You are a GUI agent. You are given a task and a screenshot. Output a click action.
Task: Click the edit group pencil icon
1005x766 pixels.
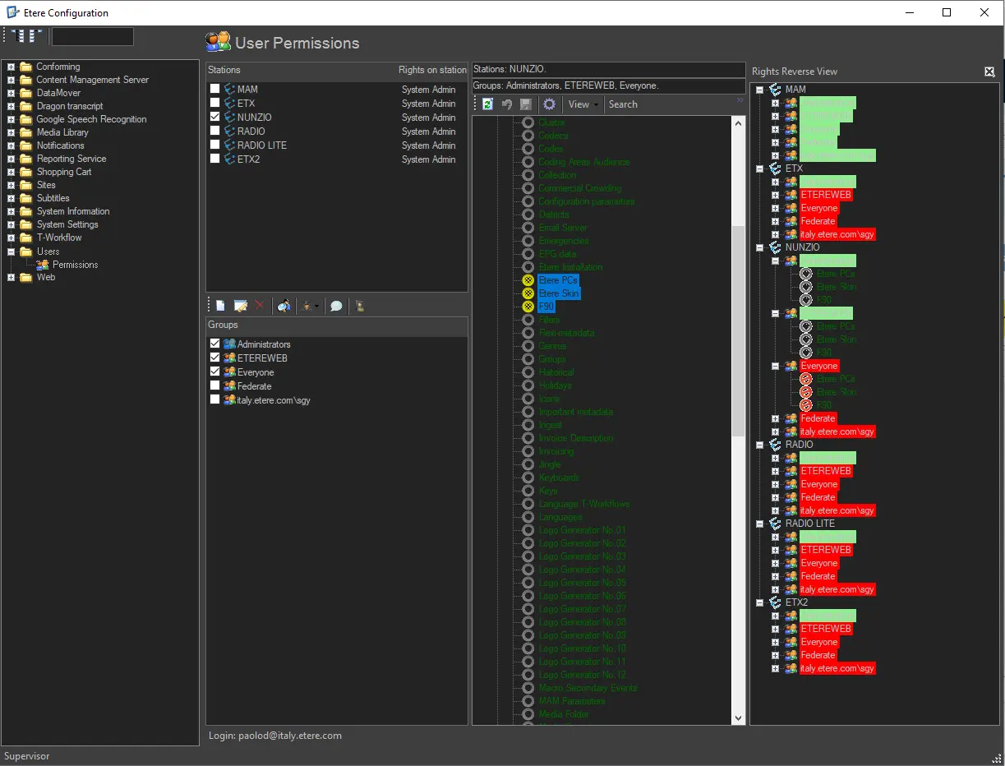[x=241, y=306]
